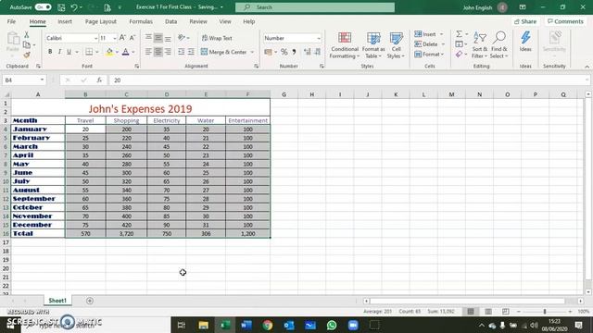This screenshot has width=593, height=333.
Task: Toggle Middle Align vertical alignment
Action: coord(158,38)
